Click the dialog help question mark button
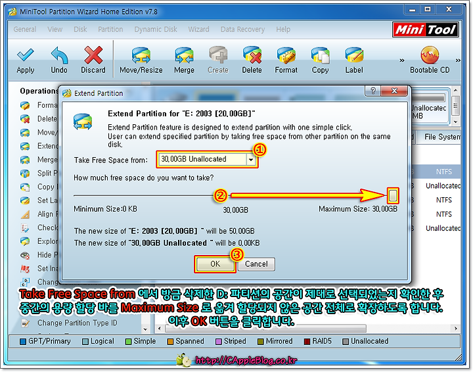 [x=373, y=91]
